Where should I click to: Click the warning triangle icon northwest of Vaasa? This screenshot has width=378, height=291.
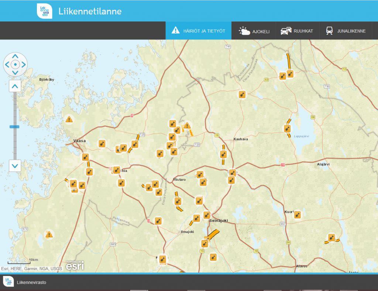pyautogui.click(x=69, y=119)
